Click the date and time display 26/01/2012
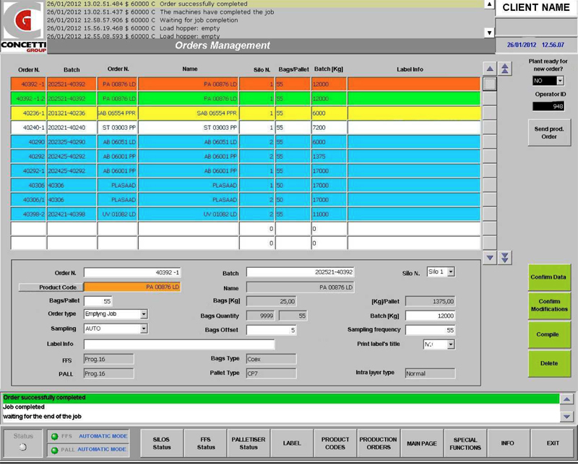 tap(535, 45)
